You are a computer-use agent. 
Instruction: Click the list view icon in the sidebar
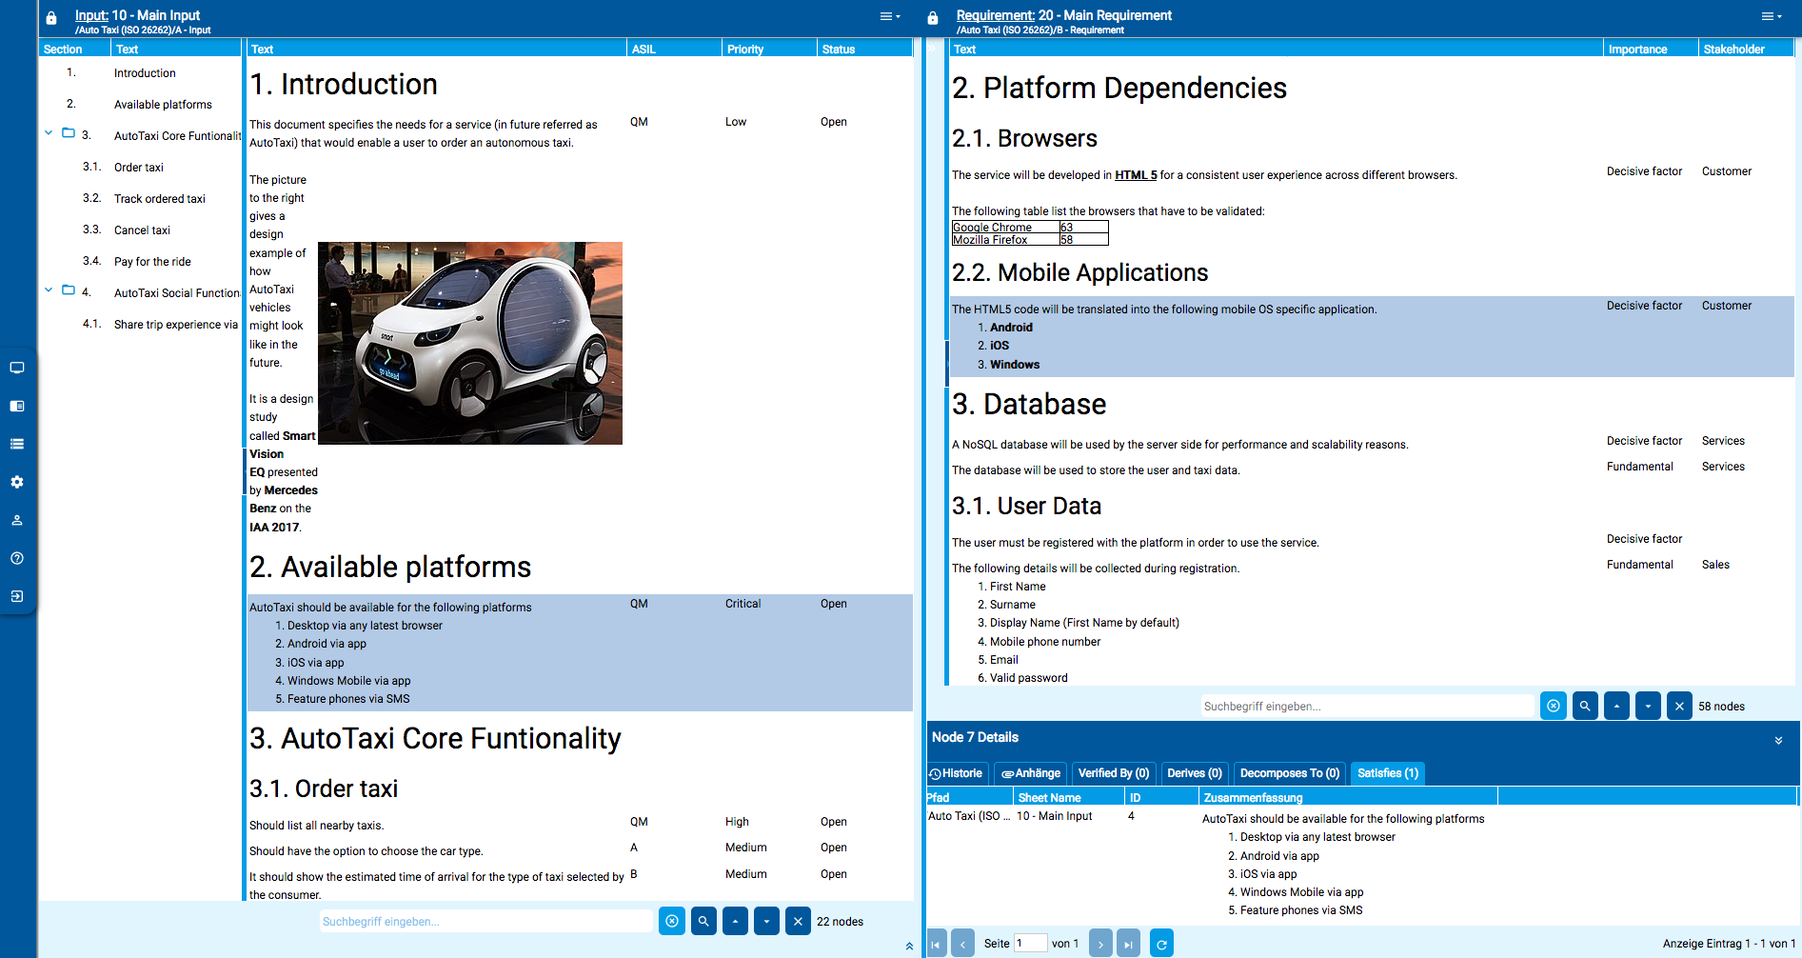point(17,444)
